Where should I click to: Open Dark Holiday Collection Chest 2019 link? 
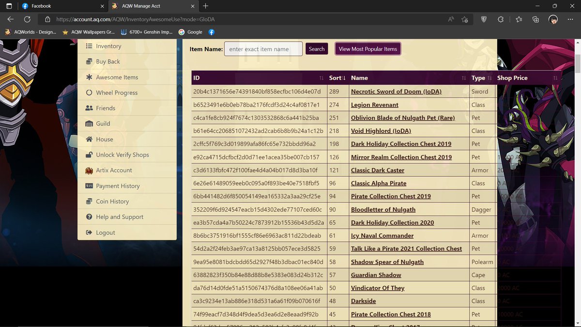401,144
